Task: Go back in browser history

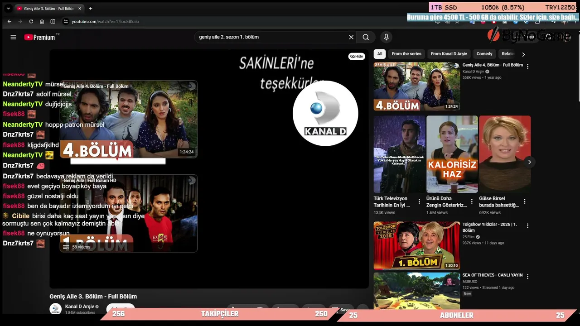Action: coord(9,21)
